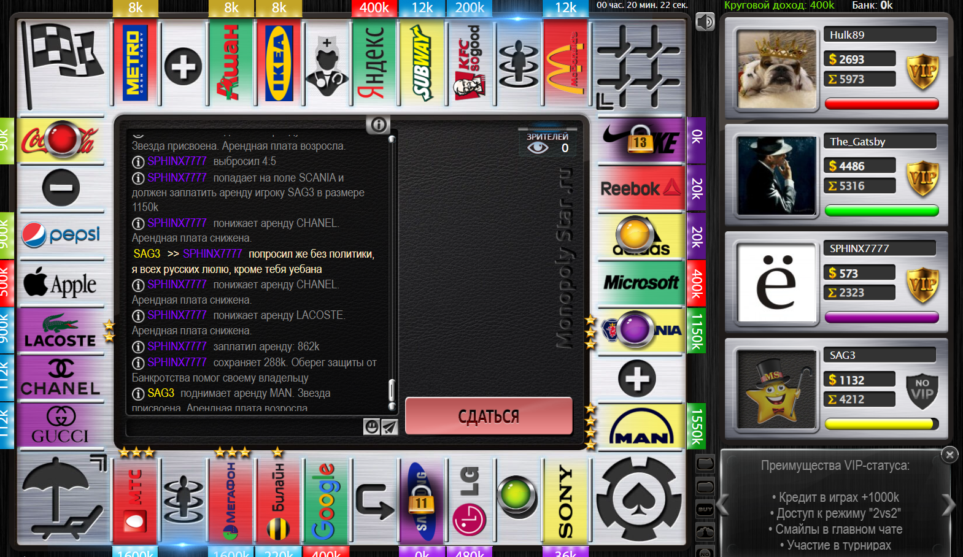The width and height of the screenshot is (963, 557).
Task: Click Круговой доход: 400k label
Action: click(x=779, y=6)
